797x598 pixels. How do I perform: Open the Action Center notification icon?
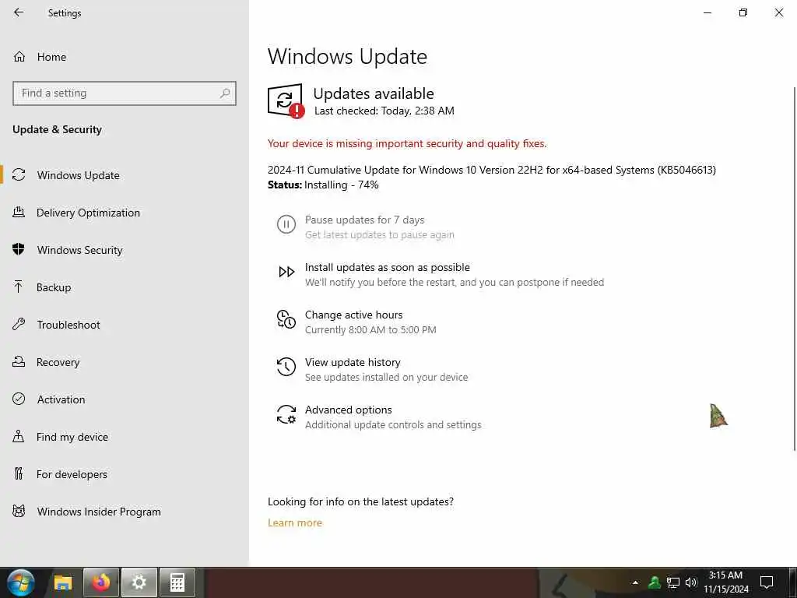pos(767,582)
